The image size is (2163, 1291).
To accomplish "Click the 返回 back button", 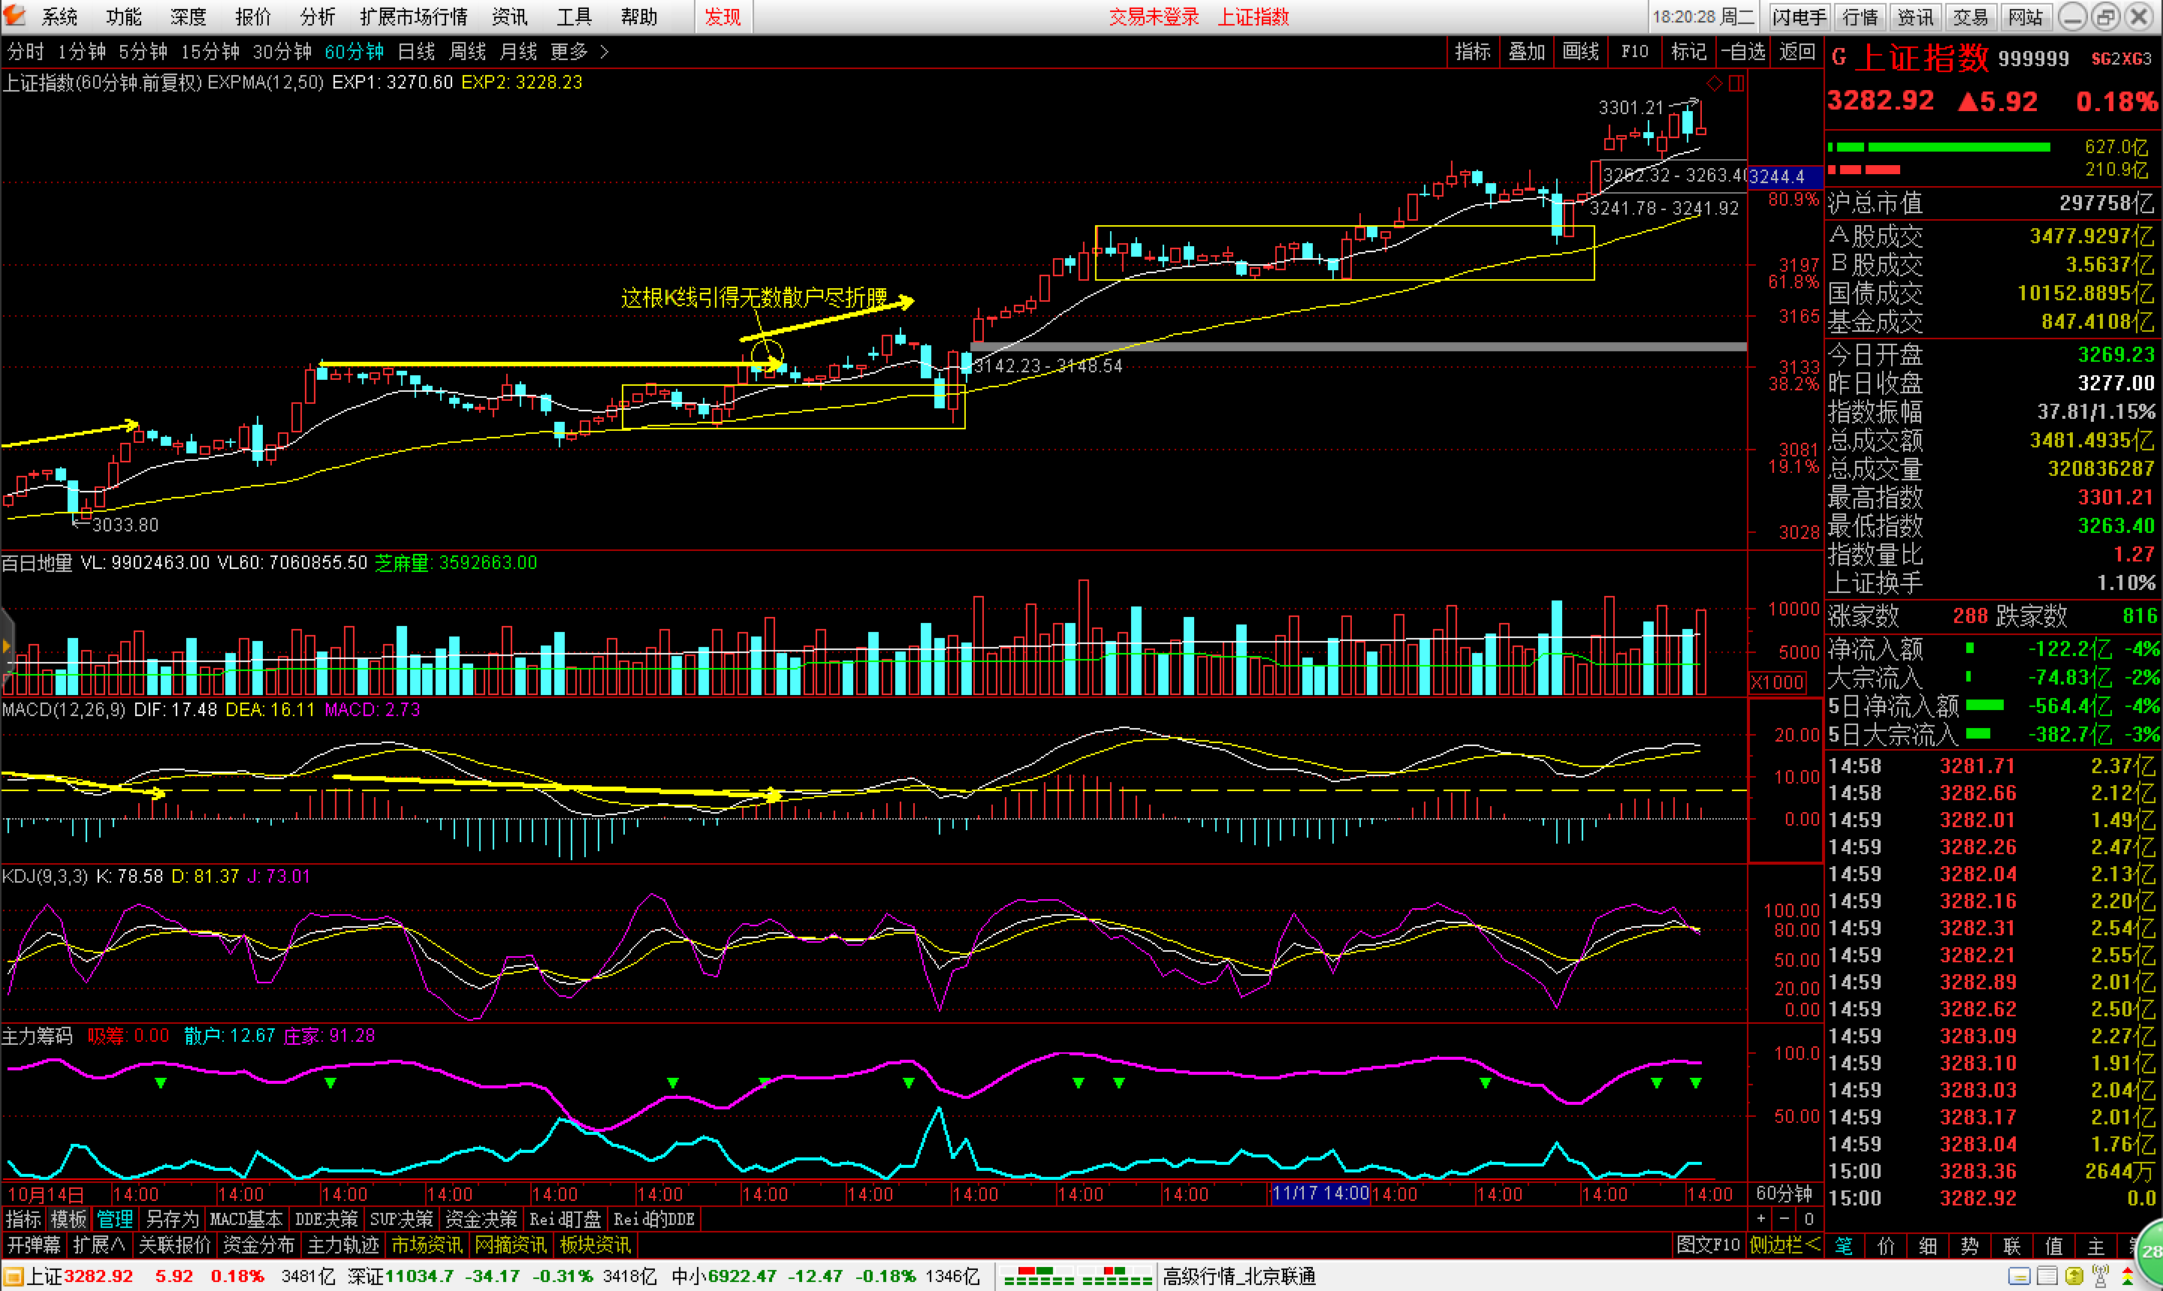I will (1797, 53).
